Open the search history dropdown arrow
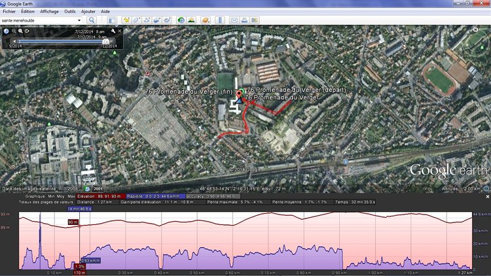The width and height of the screenshot is (491, 276). pyautogui.click(x=79, y=20)
